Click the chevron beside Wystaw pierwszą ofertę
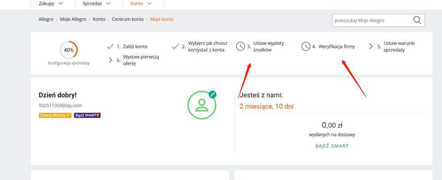This screenshot has height=180, width=442. [x=110, y=60]
